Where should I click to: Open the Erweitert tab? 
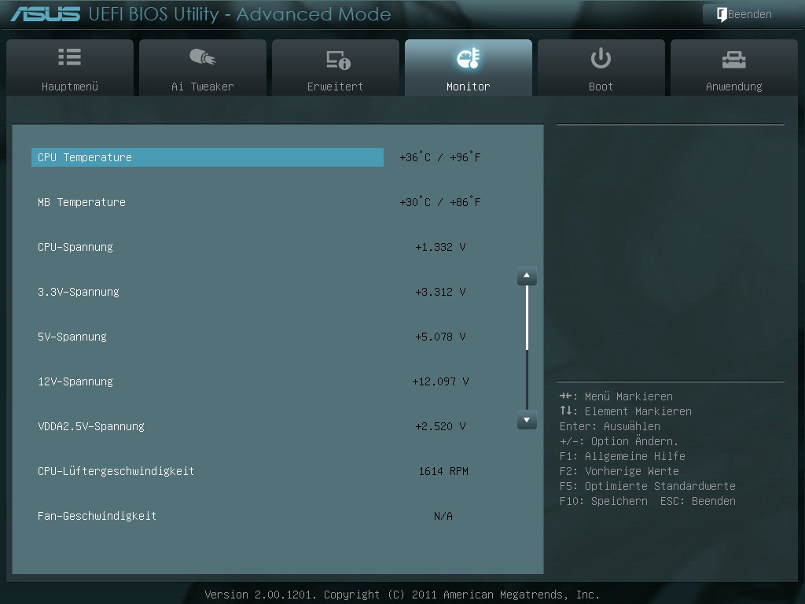335,68
